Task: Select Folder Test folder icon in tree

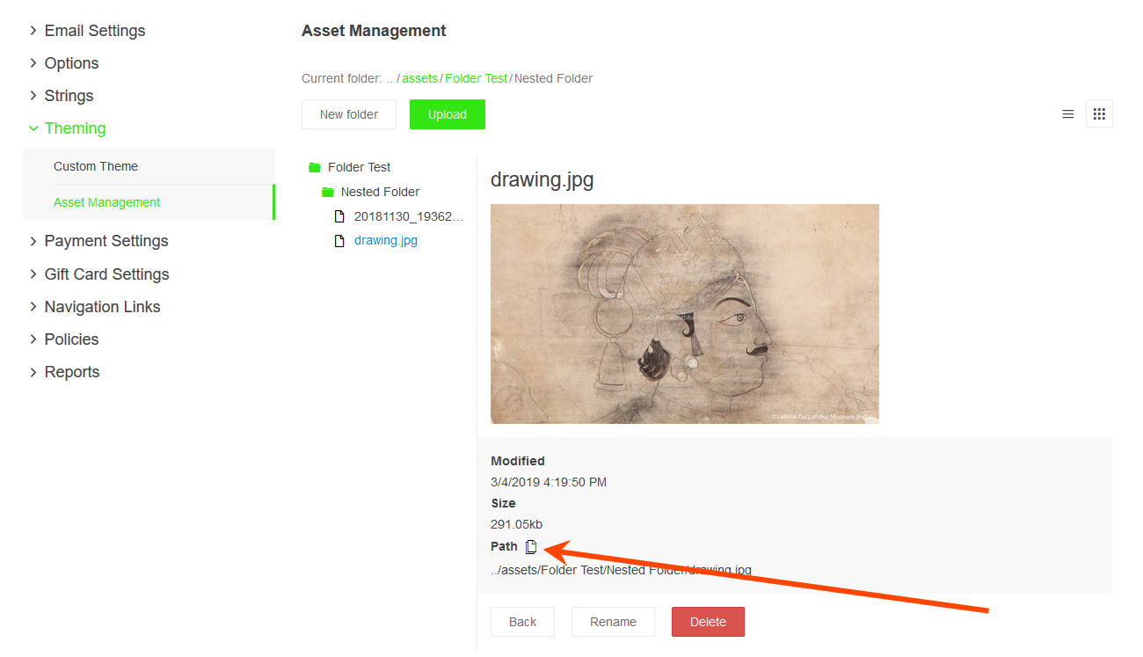Action: (x=315, y=167)
